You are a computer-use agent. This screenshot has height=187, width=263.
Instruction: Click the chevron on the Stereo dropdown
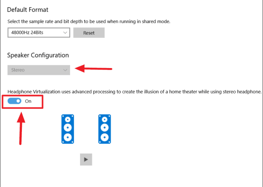65,70
